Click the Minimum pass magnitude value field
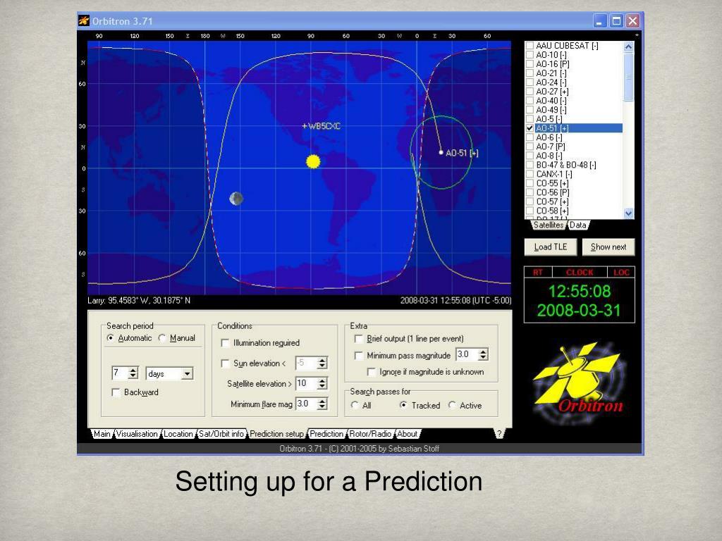This screenshot has width=722, height=541. pyautogui.click(x=467, y=354)
